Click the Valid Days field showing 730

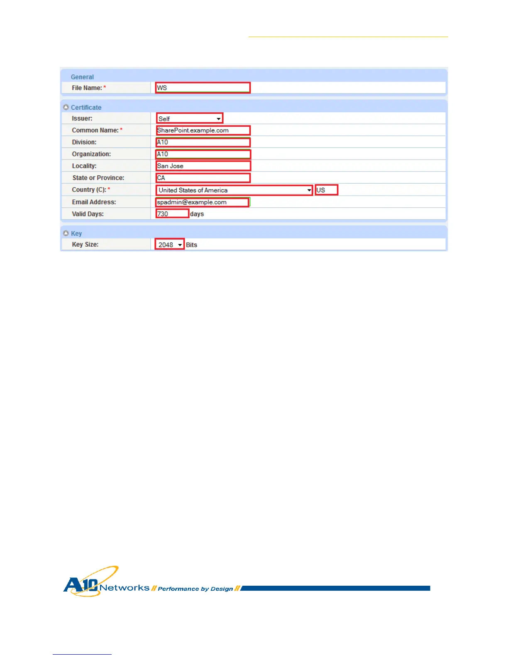[x=173, y=214]
